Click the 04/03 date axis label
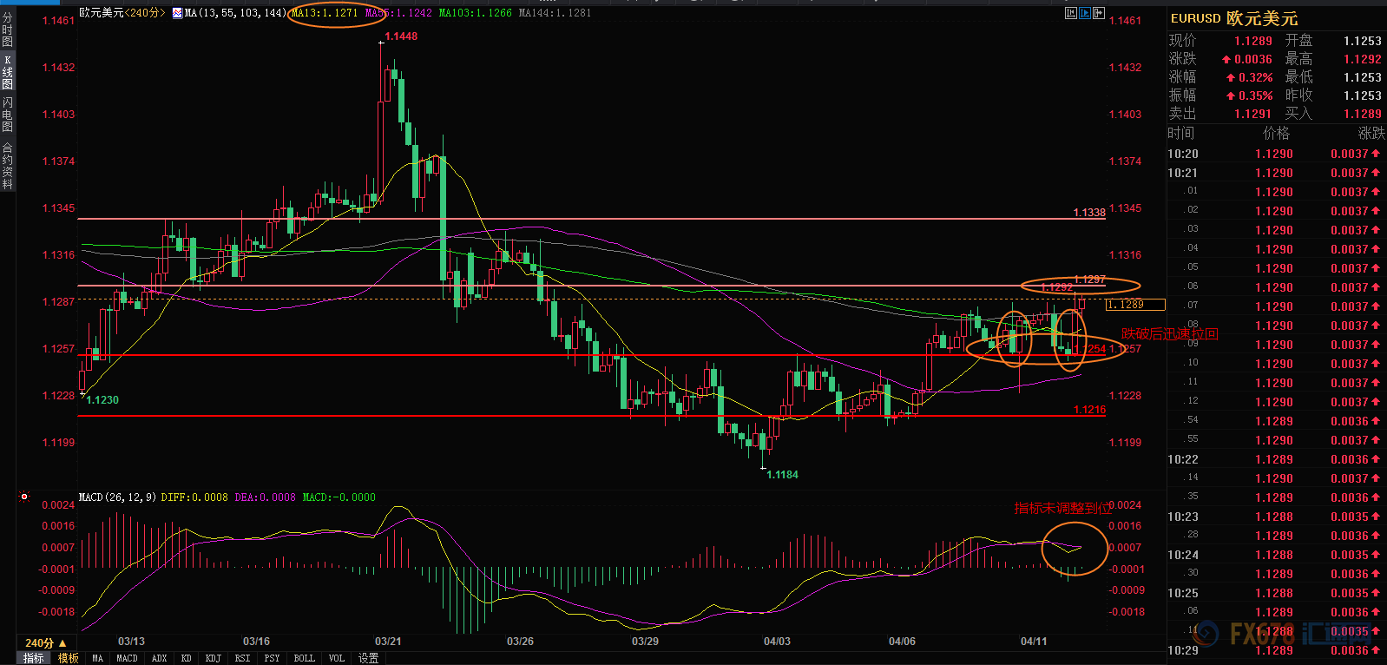Image resolution: width=1387 pixels, height=665 pixels. pyautogui.click(x=777, y=642)
